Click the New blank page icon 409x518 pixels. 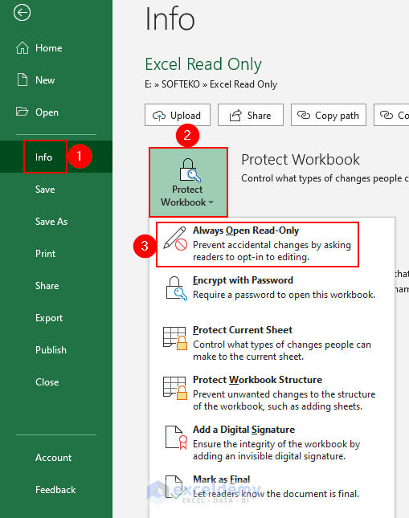coord(22,80)
